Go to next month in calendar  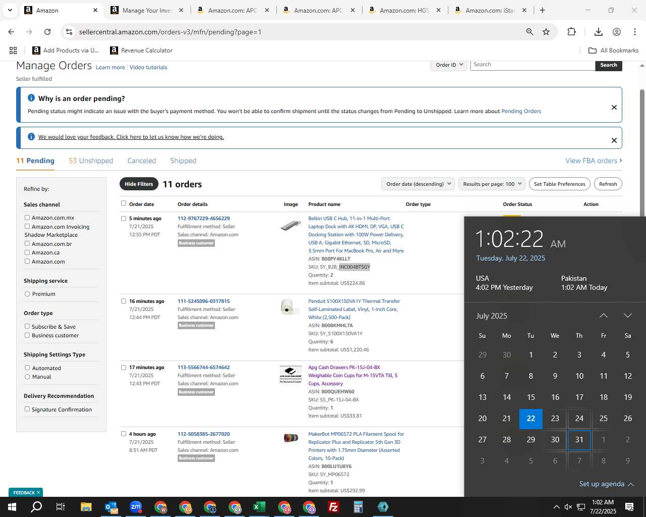click(627, 316)
